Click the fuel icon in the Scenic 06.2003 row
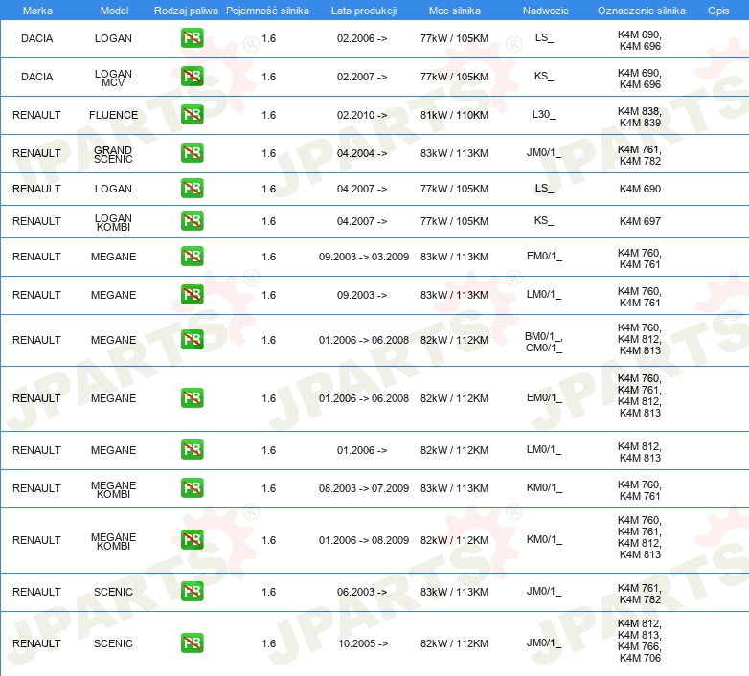749x676 pixels. pyautogui.click(x=192, y=592)
